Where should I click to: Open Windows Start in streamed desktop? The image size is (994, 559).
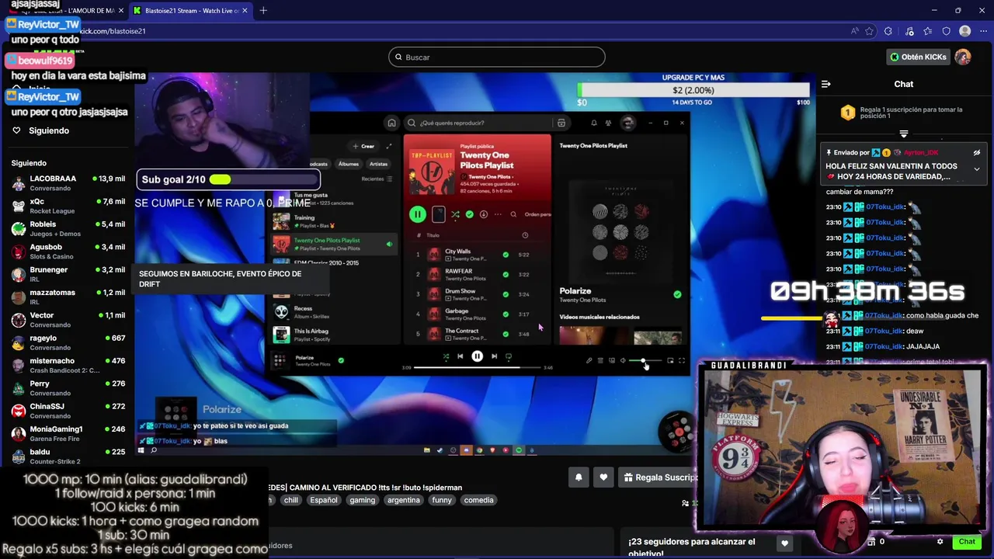pos(141,450)
